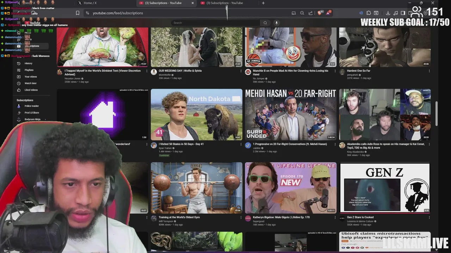The width and height of the screenshot is (451, 253).
Task: Open Brave Rewards triangle icon
Action: (328, 13)
